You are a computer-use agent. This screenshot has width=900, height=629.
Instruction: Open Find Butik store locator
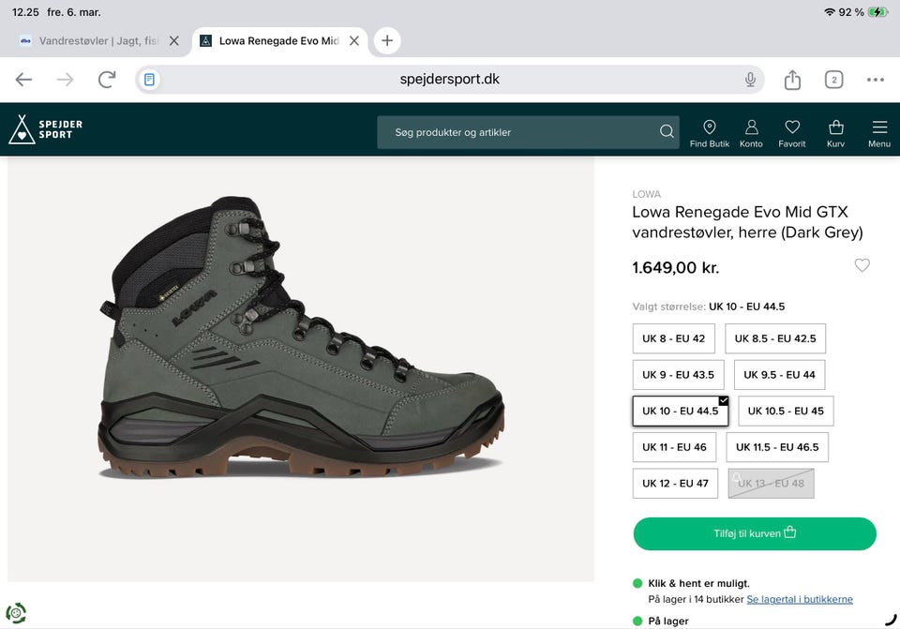(710, 134)
